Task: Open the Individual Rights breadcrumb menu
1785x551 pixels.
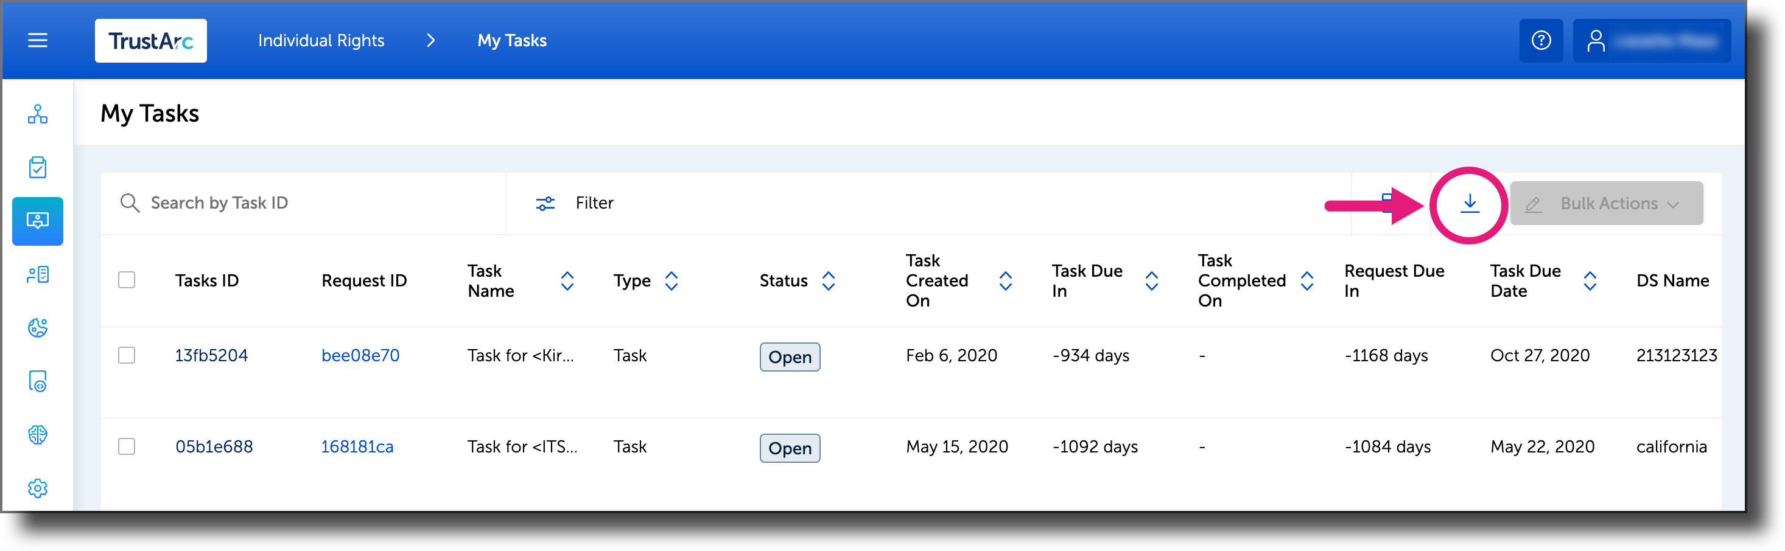Action: 321,40
